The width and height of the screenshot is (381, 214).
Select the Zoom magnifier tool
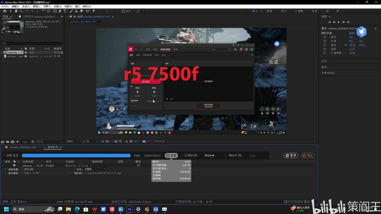pos(21,11)
